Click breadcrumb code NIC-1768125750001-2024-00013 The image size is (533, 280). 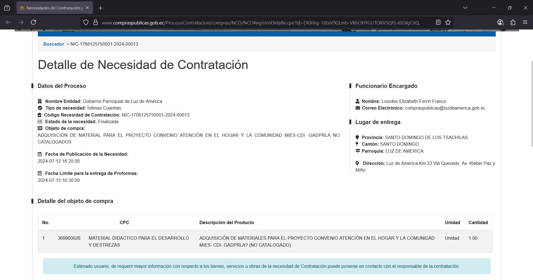coord(104,44)
